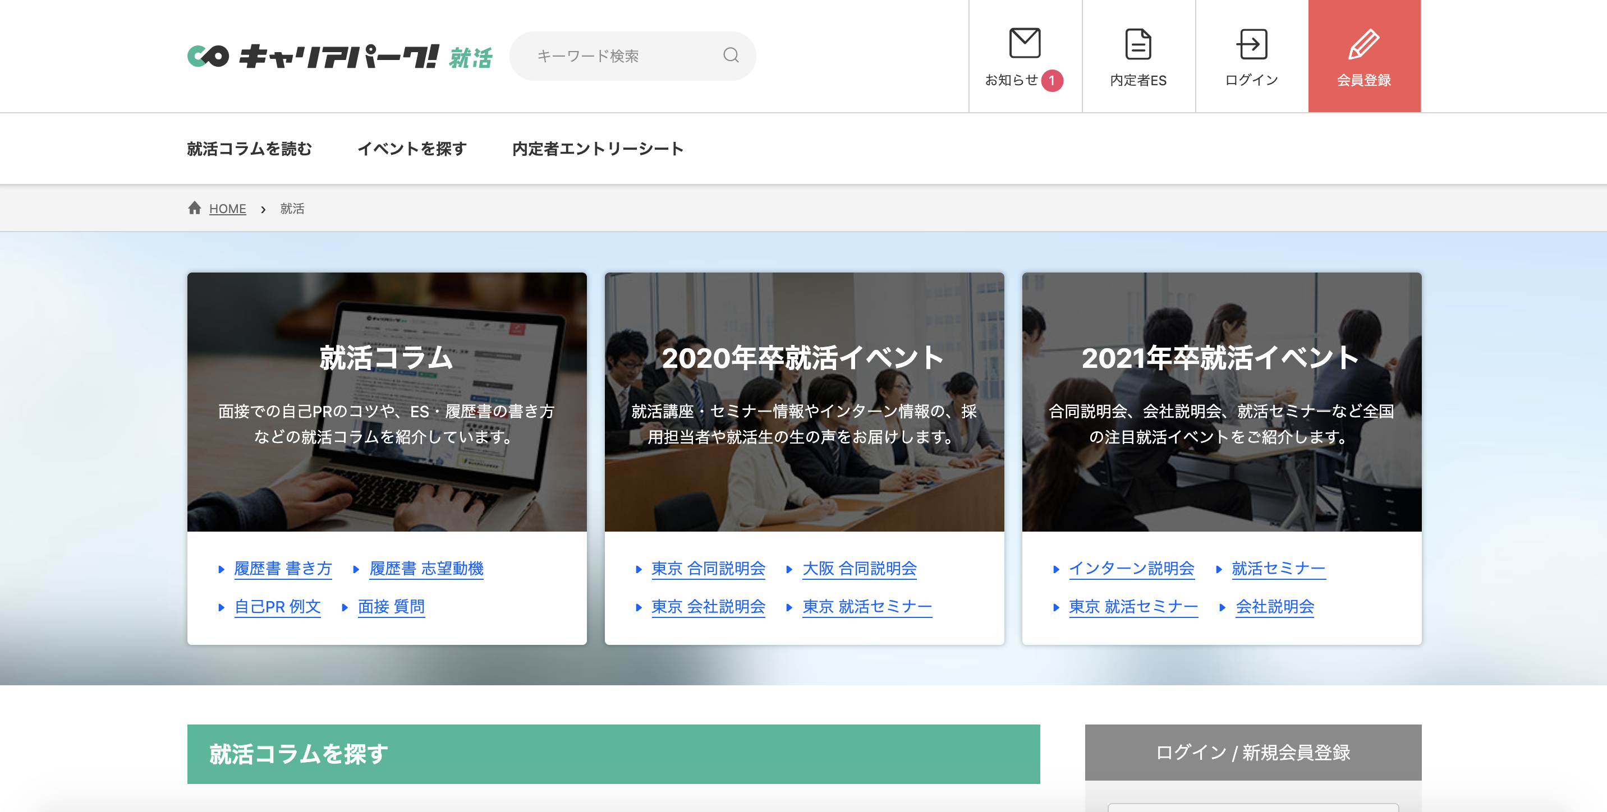Open イベントを探す menu

pos(412,149)
